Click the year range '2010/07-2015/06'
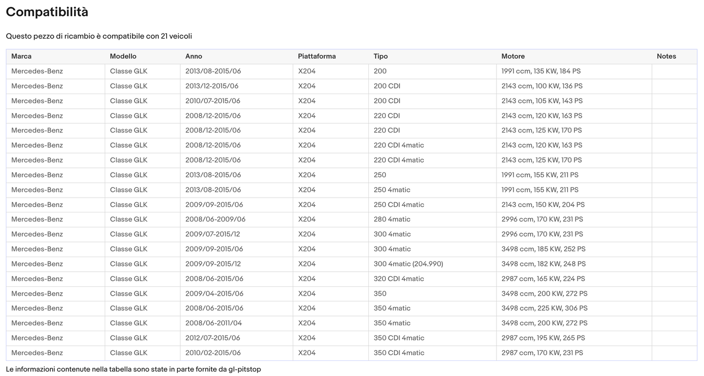The width and height of the screenshot is (704, 376). tap(213, 101)
